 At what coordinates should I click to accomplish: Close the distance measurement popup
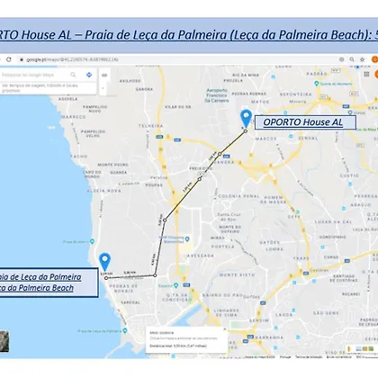[225, 329]
